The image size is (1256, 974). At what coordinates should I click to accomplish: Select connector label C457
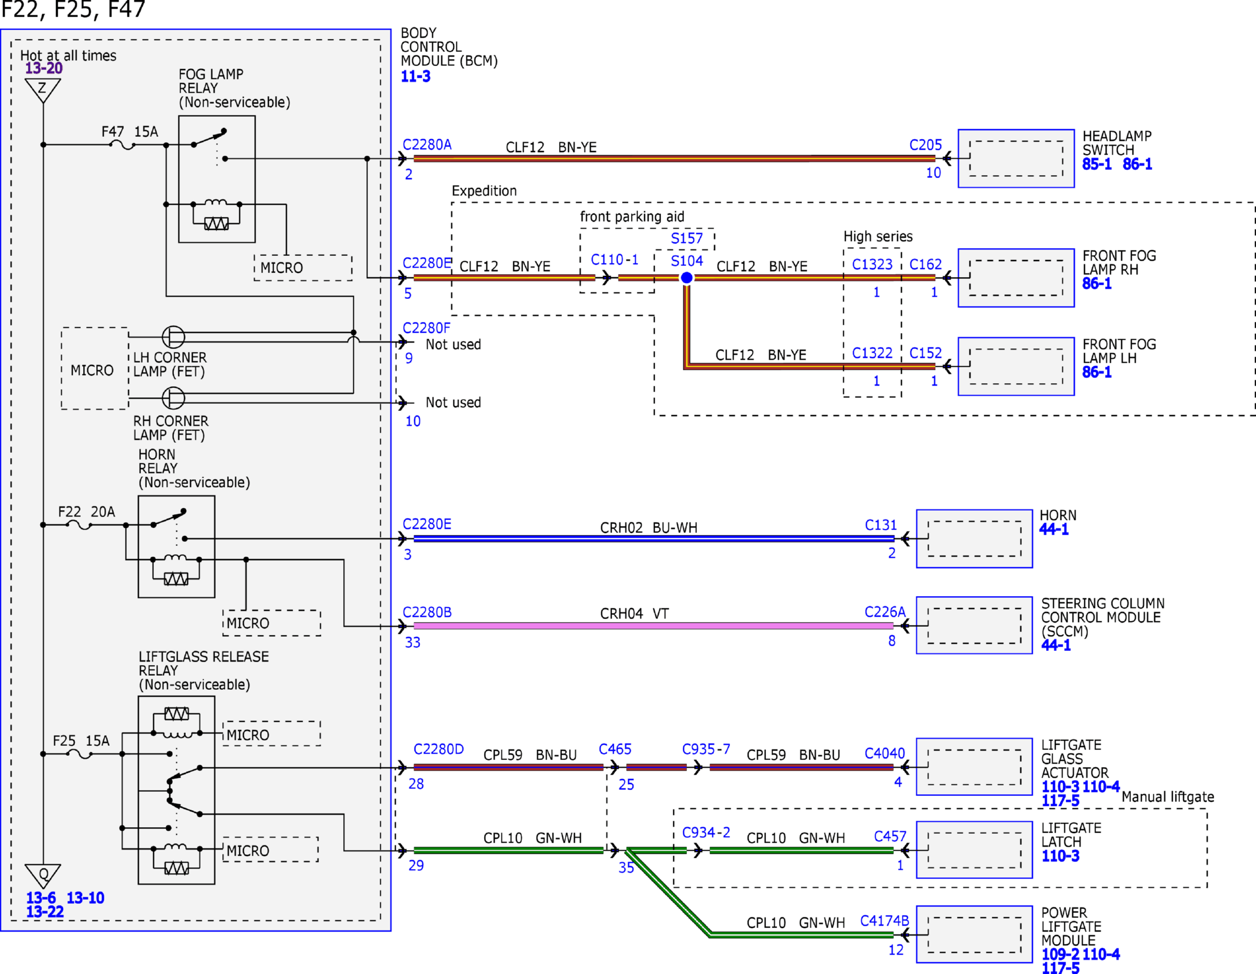[x=890, y=836]
